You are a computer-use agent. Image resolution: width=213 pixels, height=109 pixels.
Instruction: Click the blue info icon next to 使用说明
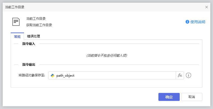click(x=187, y=22)
